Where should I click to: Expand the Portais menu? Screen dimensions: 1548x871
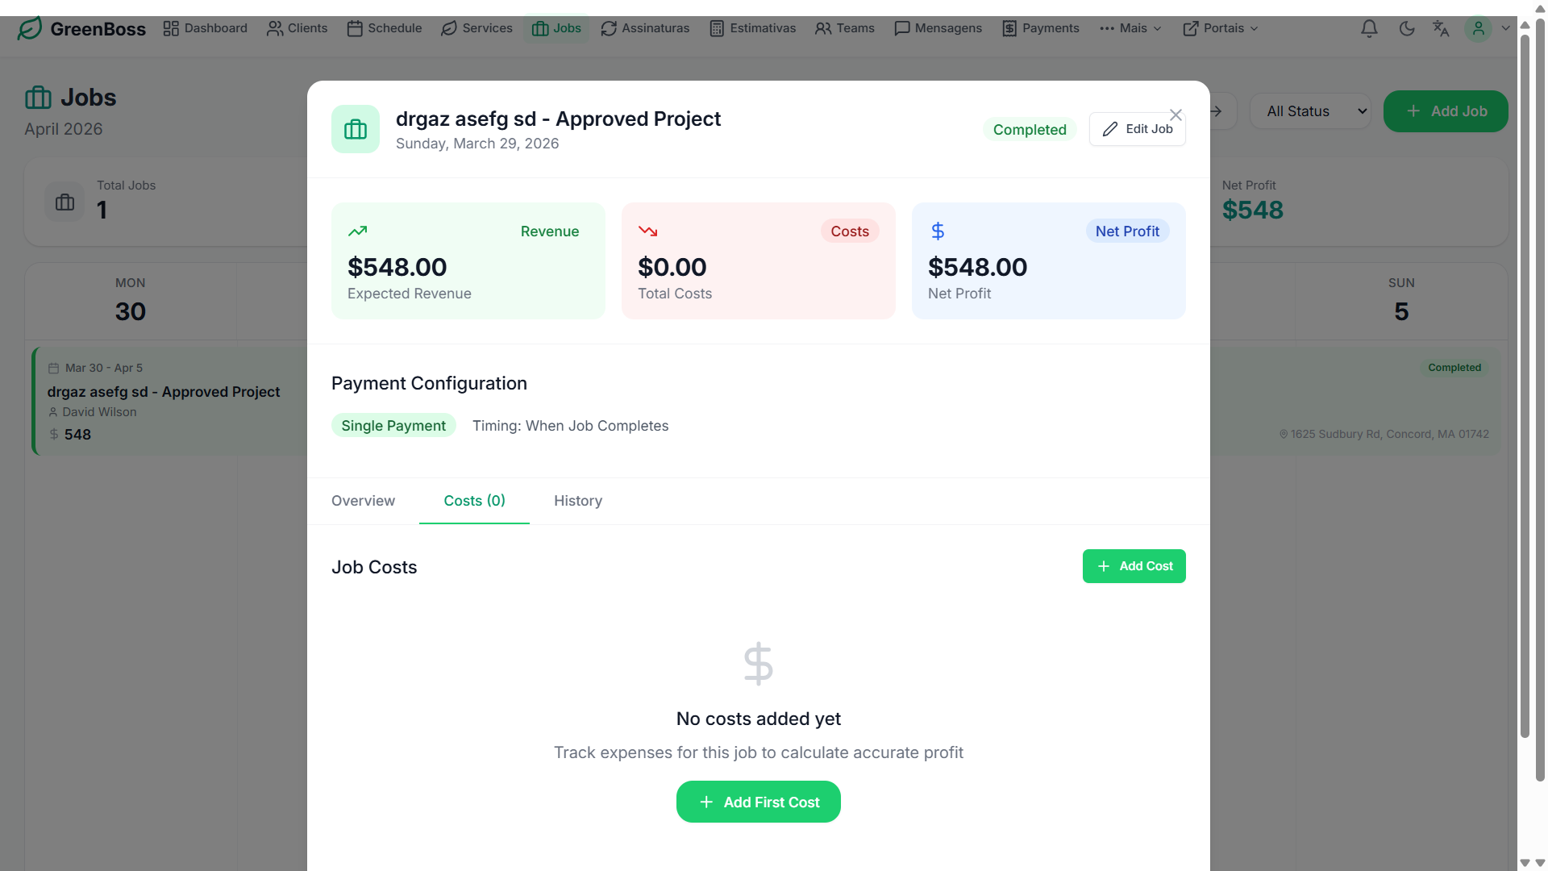pyautogui.click(x=1220, y=28)
